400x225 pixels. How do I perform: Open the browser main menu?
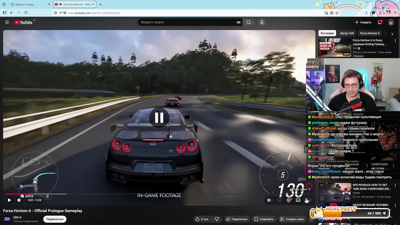click(395, 13)
